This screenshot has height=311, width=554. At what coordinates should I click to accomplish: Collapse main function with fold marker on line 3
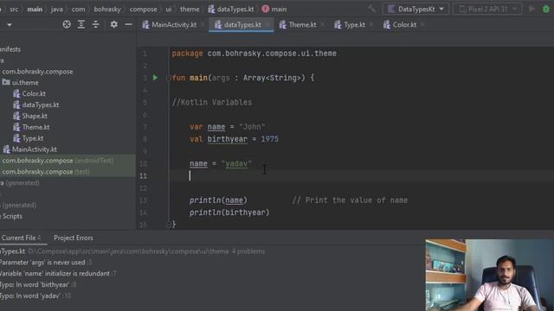[169, 78]
